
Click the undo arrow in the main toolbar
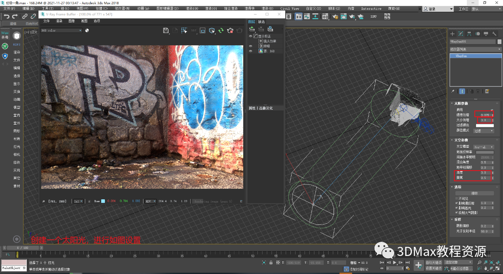click(7, 16)
